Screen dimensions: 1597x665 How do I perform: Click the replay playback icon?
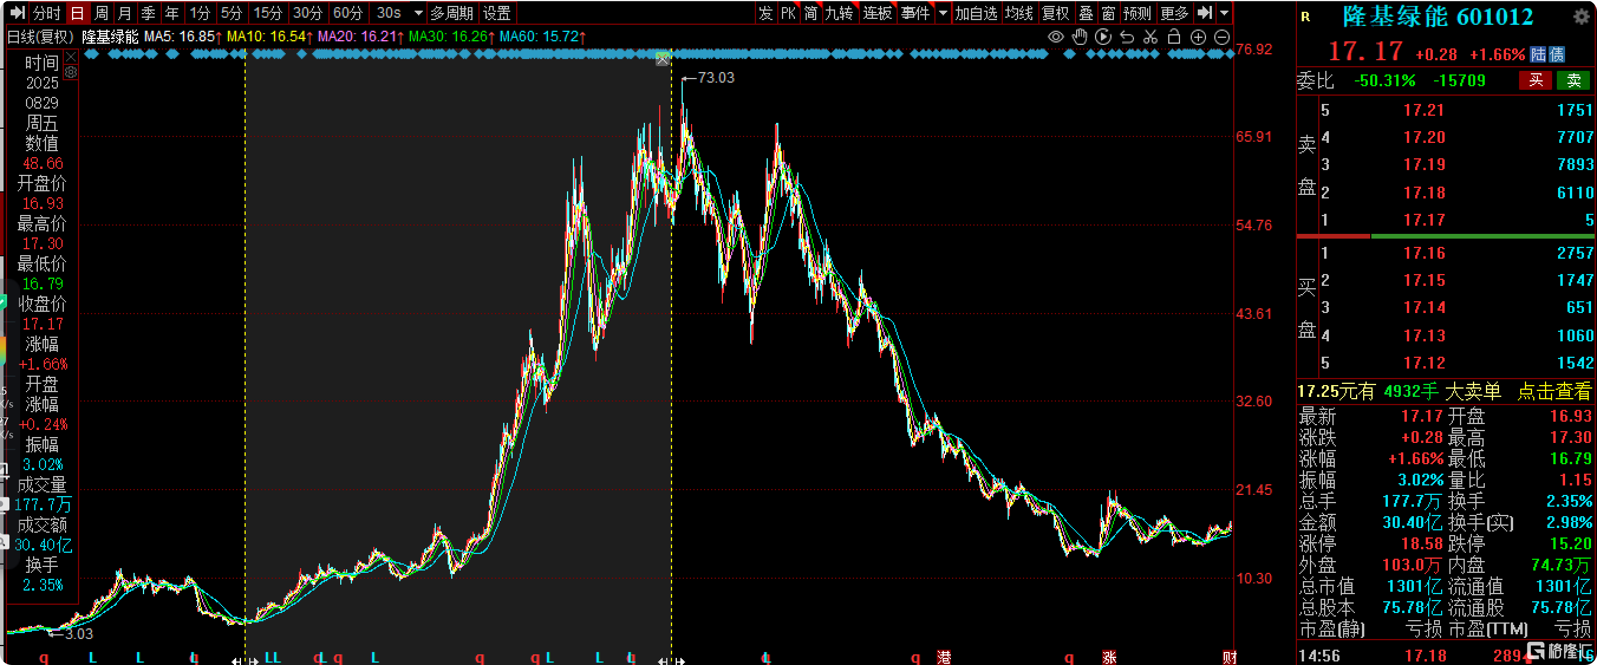(x=1103, y=37)
